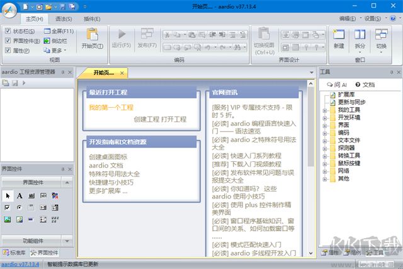Uncheck the 界面控件 checkbox
Screen dimensions: 403x269
coord(8,40)
